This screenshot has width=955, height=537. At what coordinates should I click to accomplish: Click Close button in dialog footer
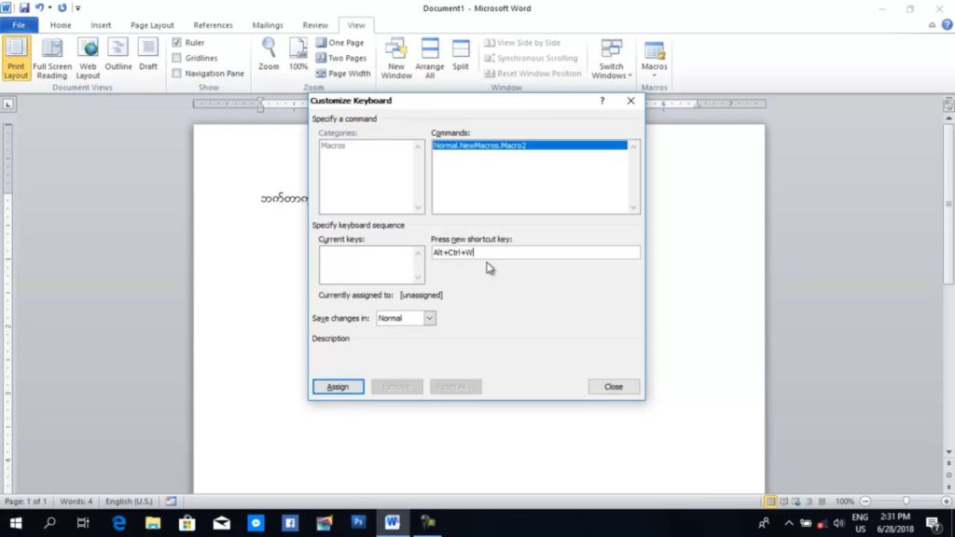point(614,387)
